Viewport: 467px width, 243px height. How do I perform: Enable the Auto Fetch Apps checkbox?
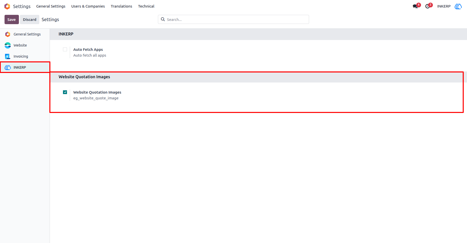[x=65, y=50]
